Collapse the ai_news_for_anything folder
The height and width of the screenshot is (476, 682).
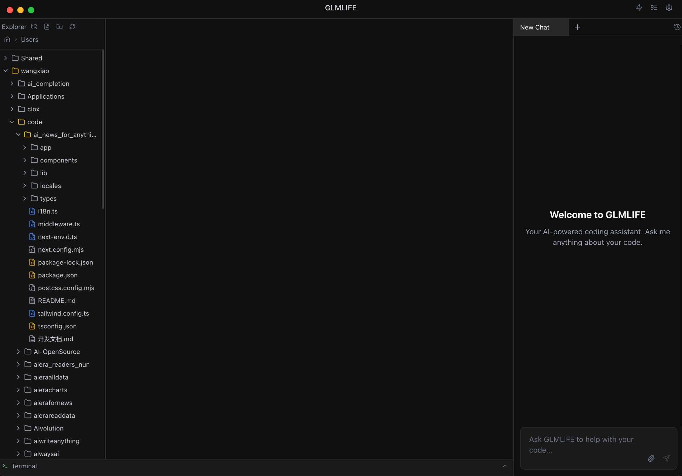coord(18,135)
